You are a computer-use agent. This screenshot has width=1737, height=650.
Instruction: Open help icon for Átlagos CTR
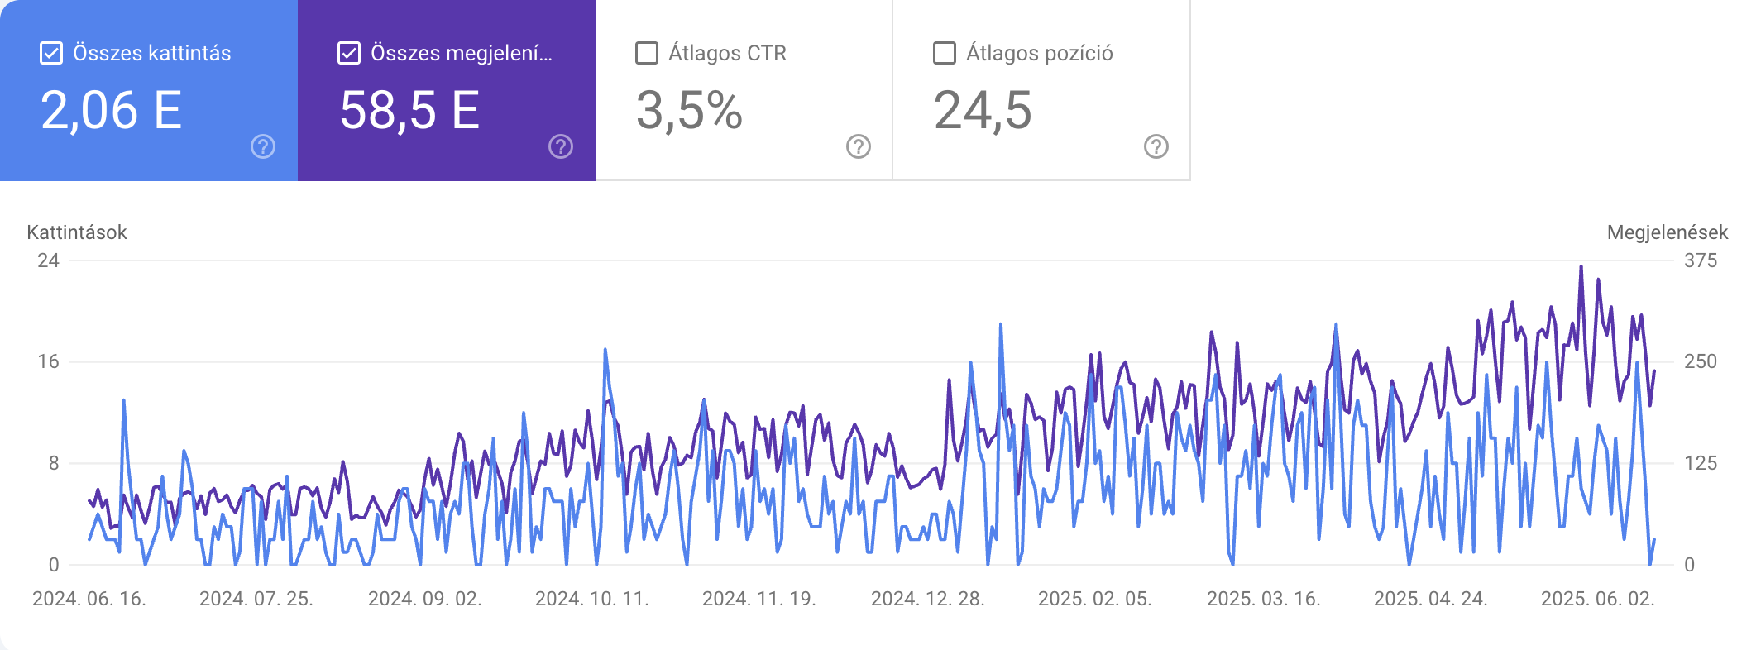pyautogui.click(x=859, y=146)
